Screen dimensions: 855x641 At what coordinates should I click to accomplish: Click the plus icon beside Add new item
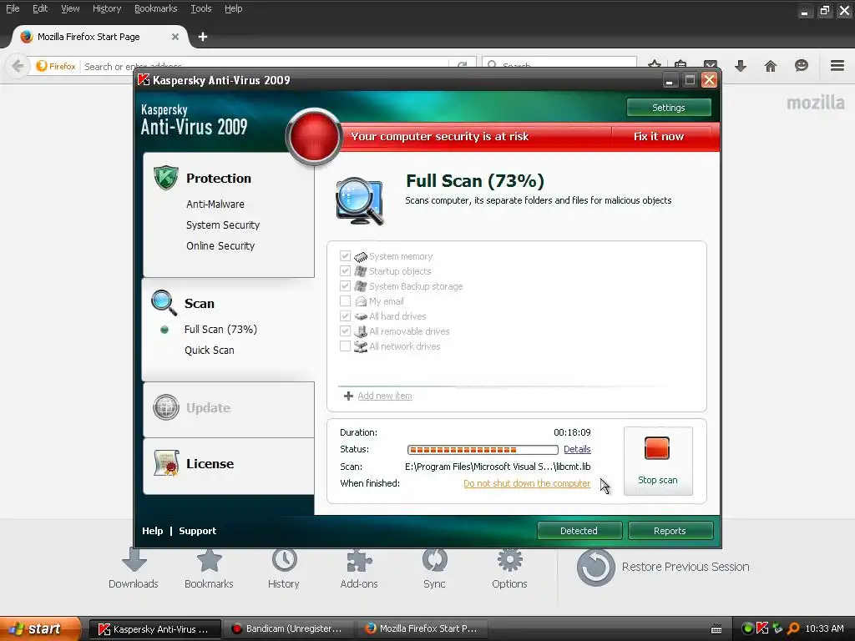point(348,396)
